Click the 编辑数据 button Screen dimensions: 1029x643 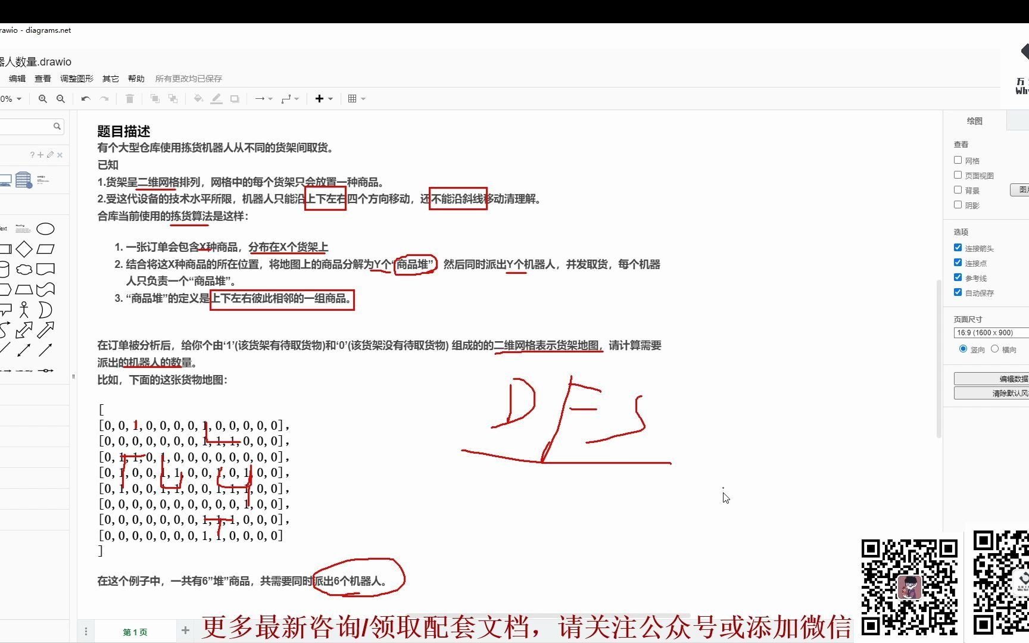991,379
